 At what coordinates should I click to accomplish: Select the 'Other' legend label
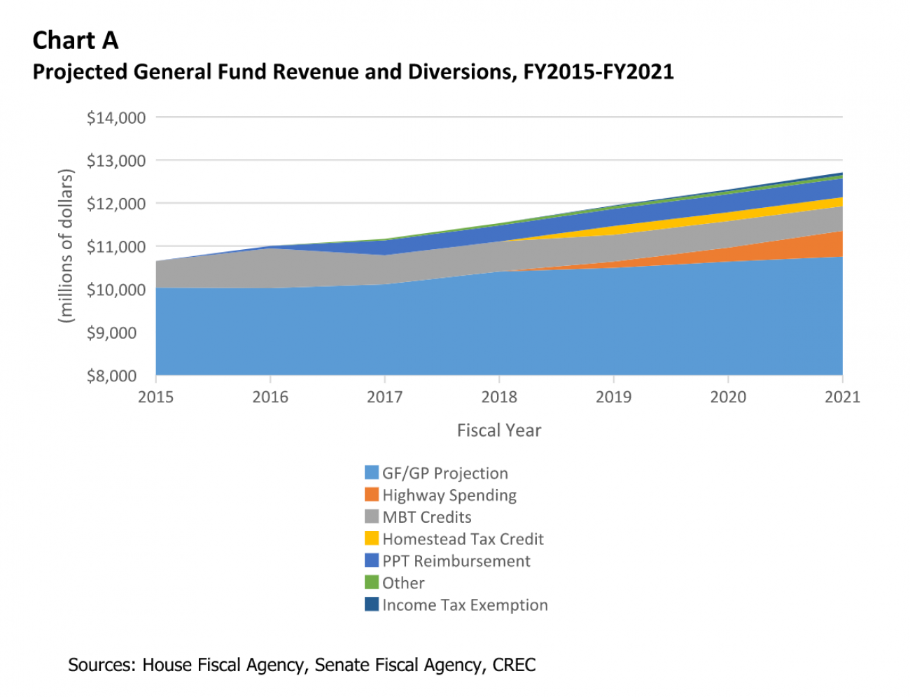tap(403, 583)
